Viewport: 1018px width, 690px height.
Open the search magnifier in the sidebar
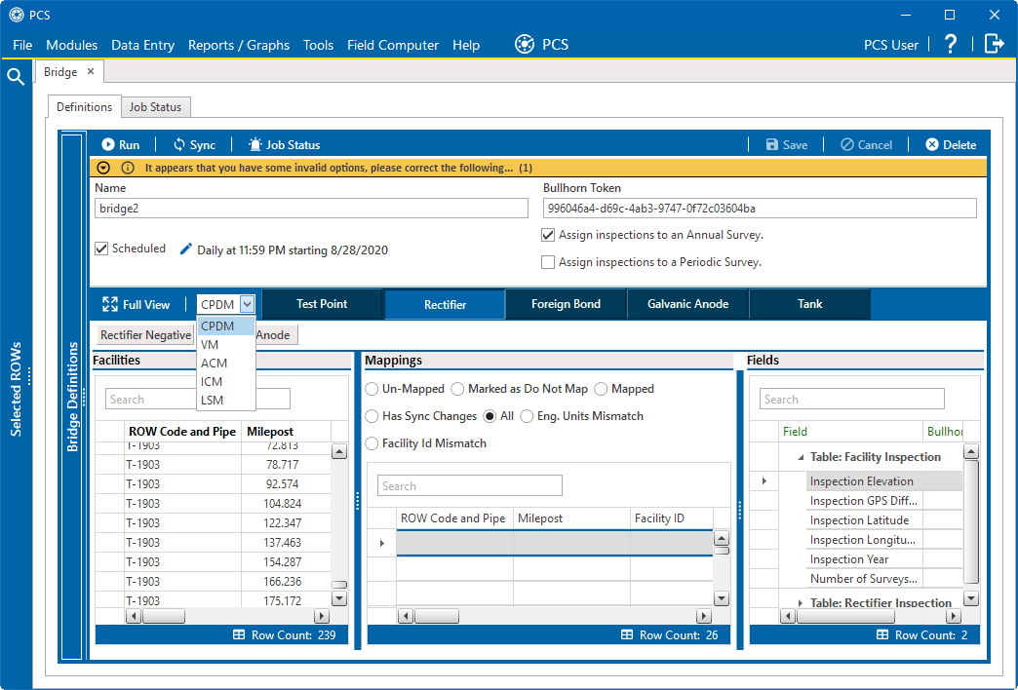16,77
